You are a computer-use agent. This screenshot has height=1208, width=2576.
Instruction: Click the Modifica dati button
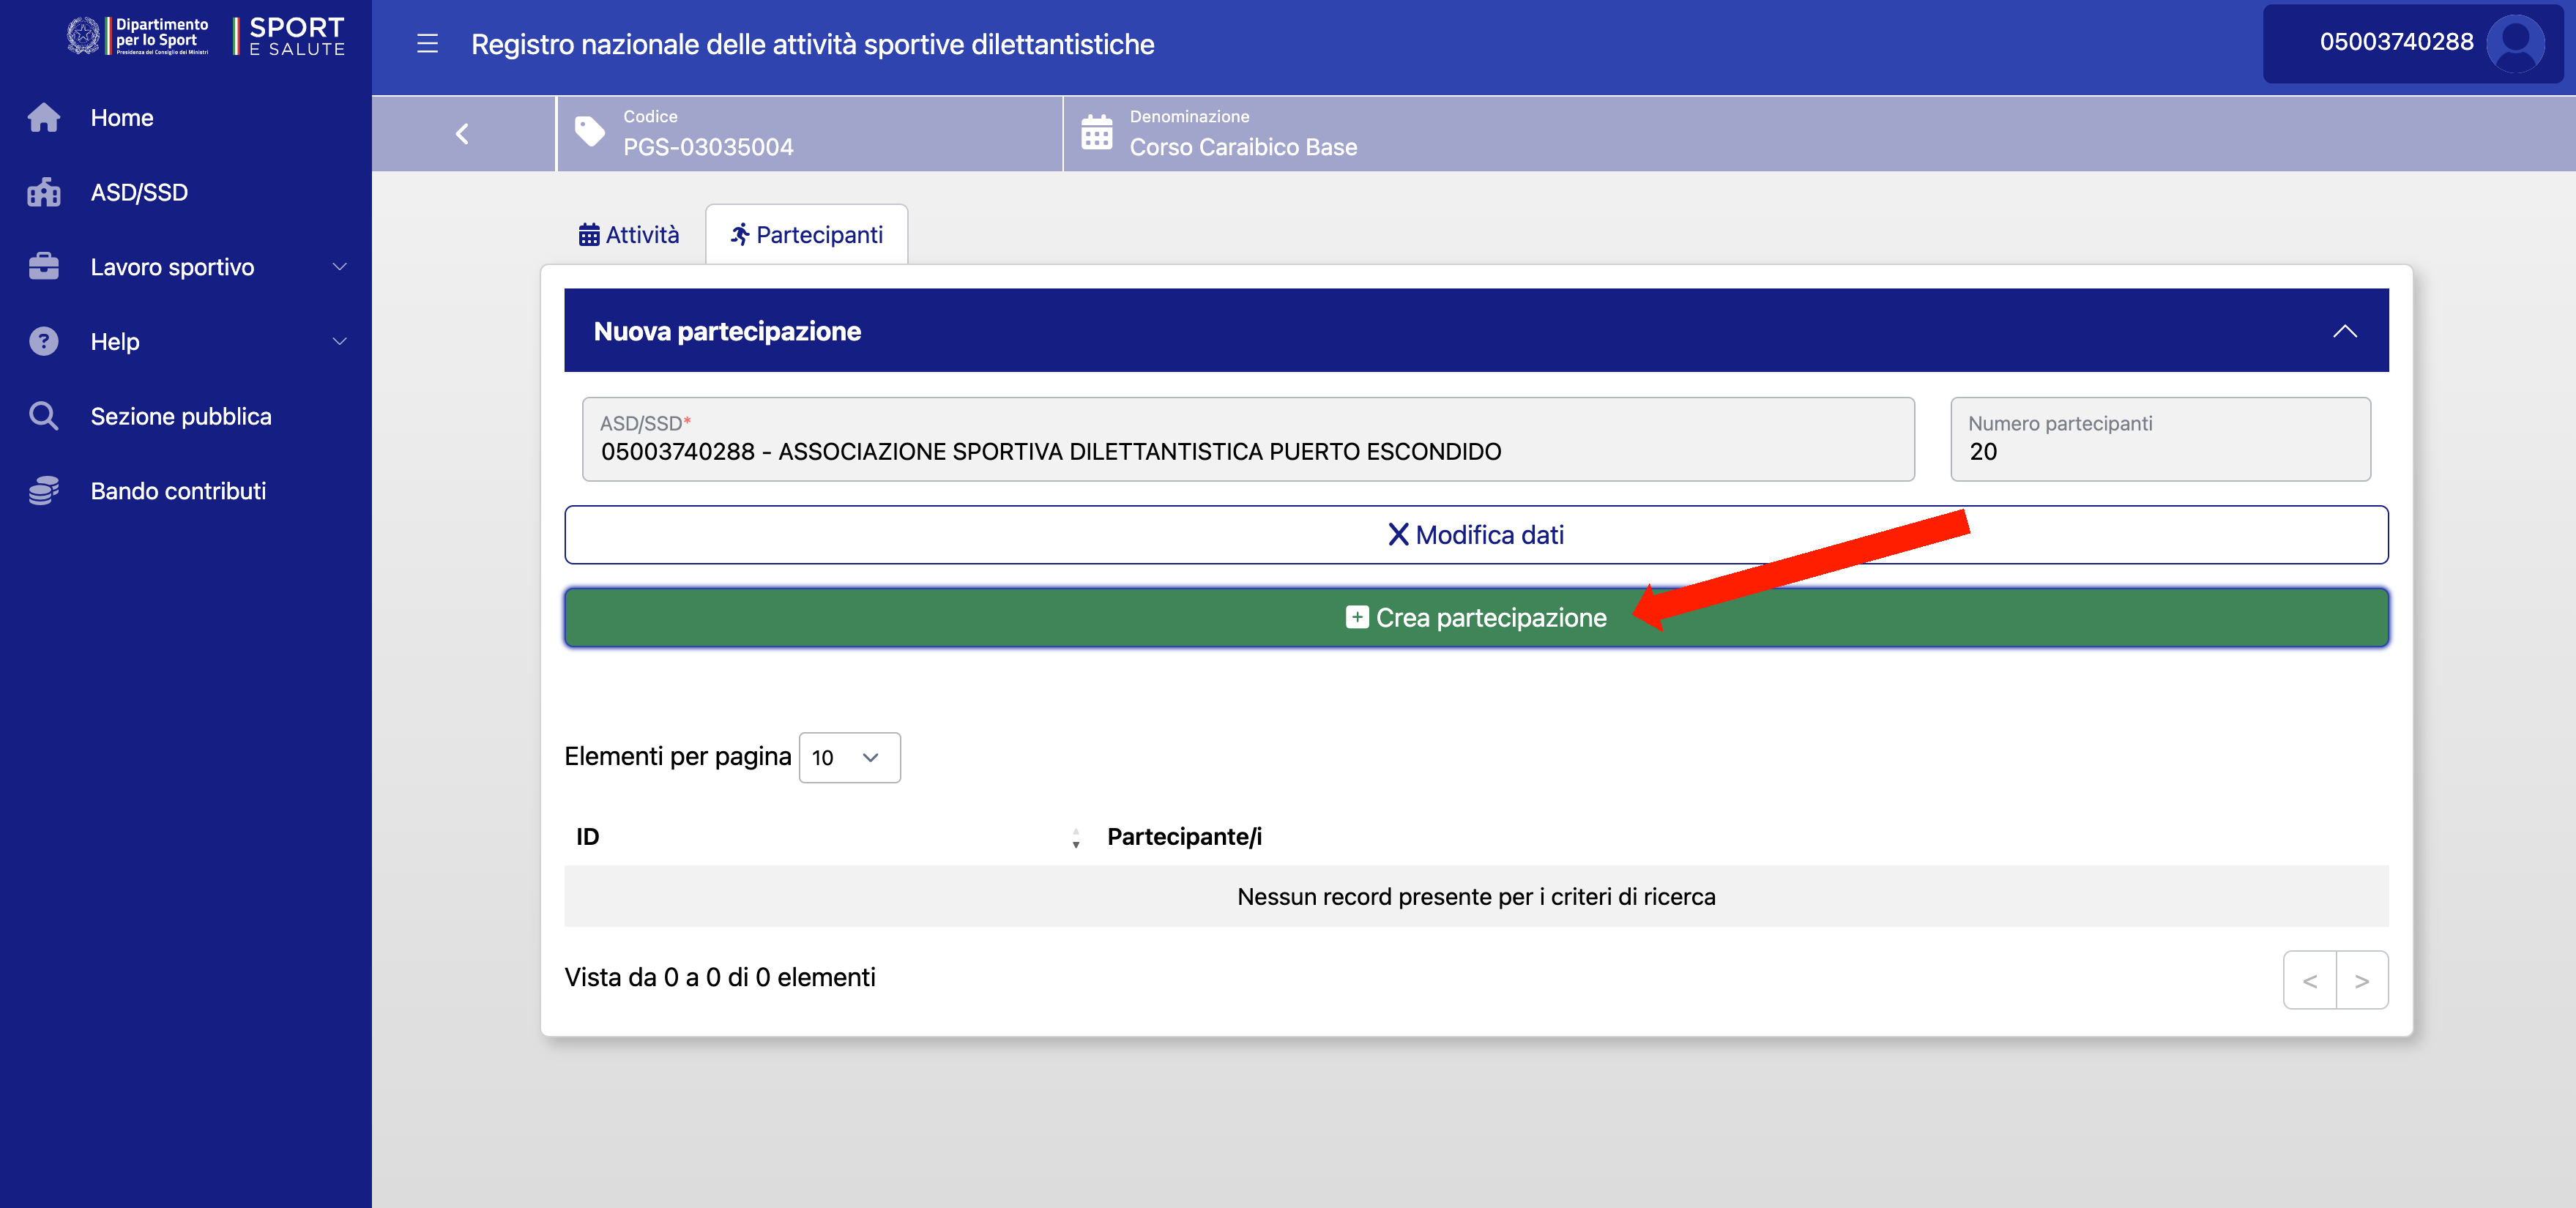coord(1476,535)
